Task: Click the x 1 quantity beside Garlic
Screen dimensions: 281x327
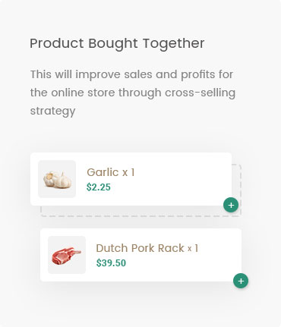Action: tap(128, 173)
